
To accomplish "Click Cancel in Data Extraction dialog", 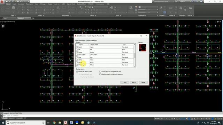I will 143,82.
